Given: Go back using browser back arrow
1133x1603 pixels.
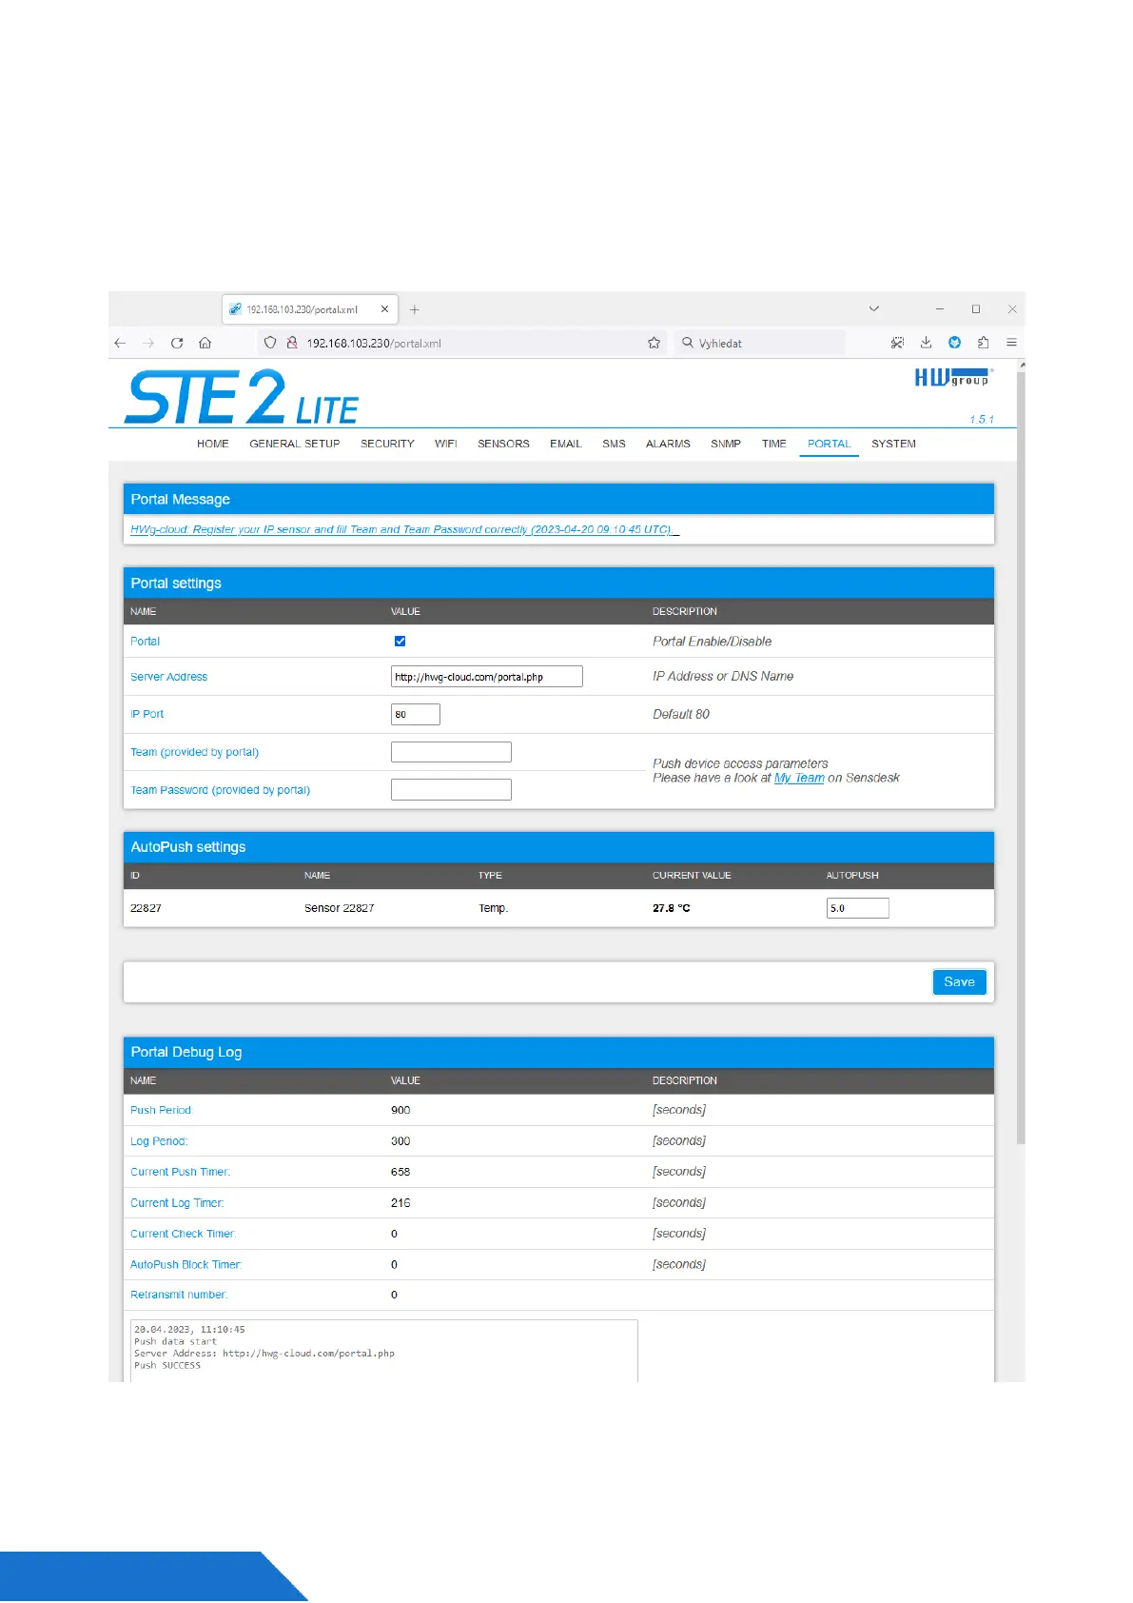Looking at the screenshot, I should tap(120, 343).
